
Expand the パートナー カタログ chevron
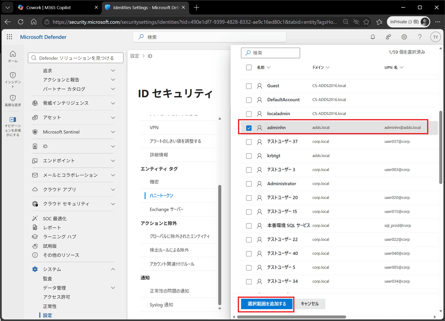pyautogui.click(x=113, y=89)
